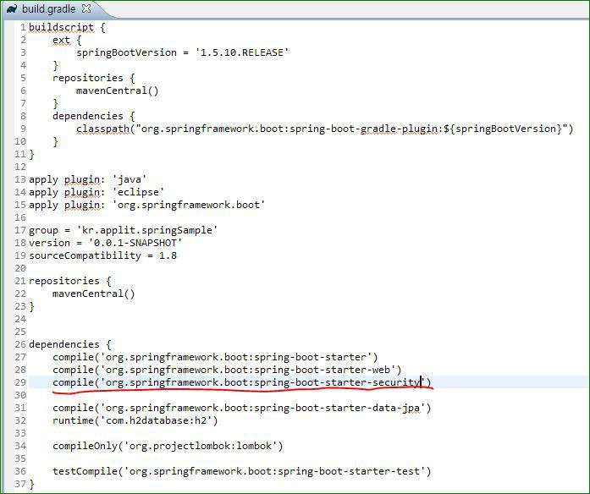Click the version '0.0.1-SNAPSHOT' line

point(105,244)
